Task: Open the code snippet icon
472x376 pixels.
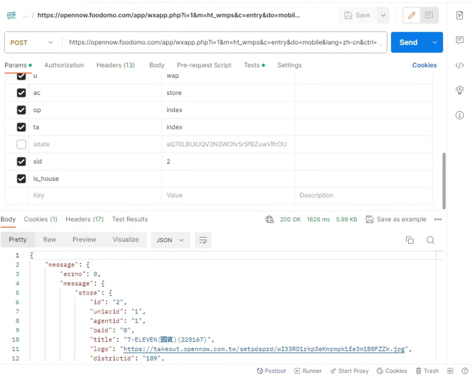Action: point(459,65)
